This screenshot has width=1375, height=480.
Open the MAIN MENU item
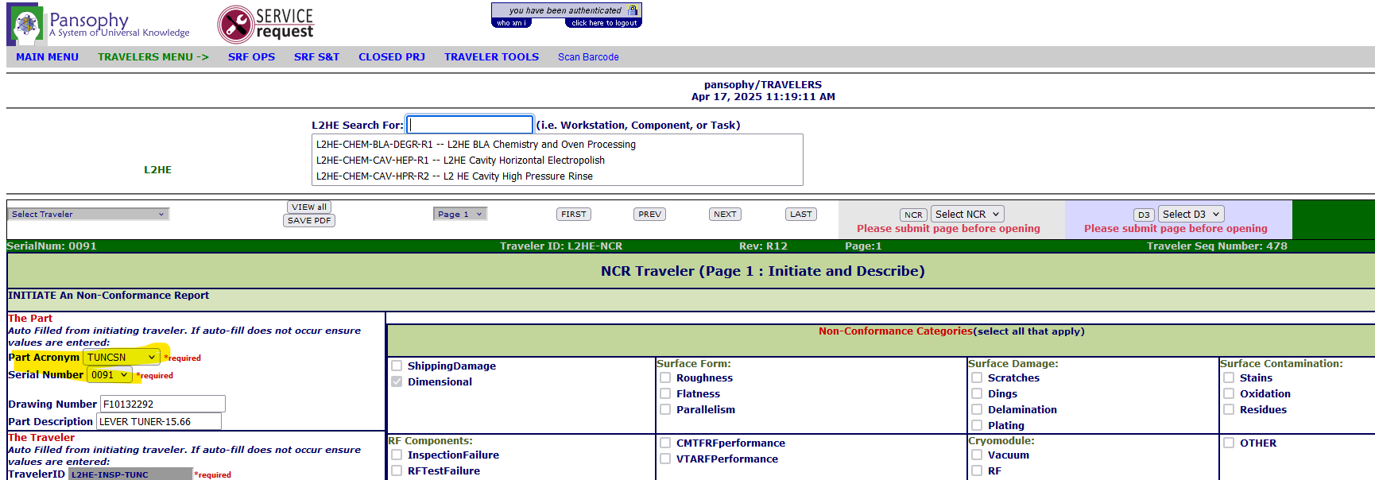pos(47,57)
